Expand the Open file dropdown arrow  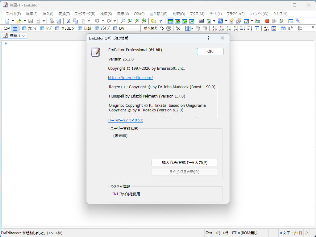pos(25,21)
